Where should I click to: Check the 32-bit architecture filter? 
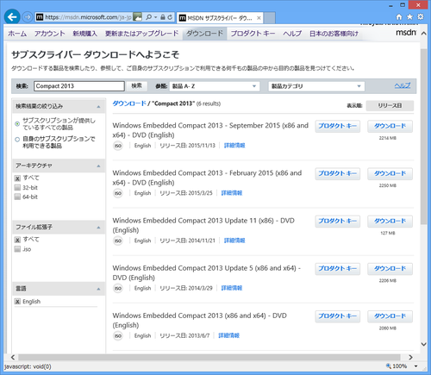click(x=17, y=188)
